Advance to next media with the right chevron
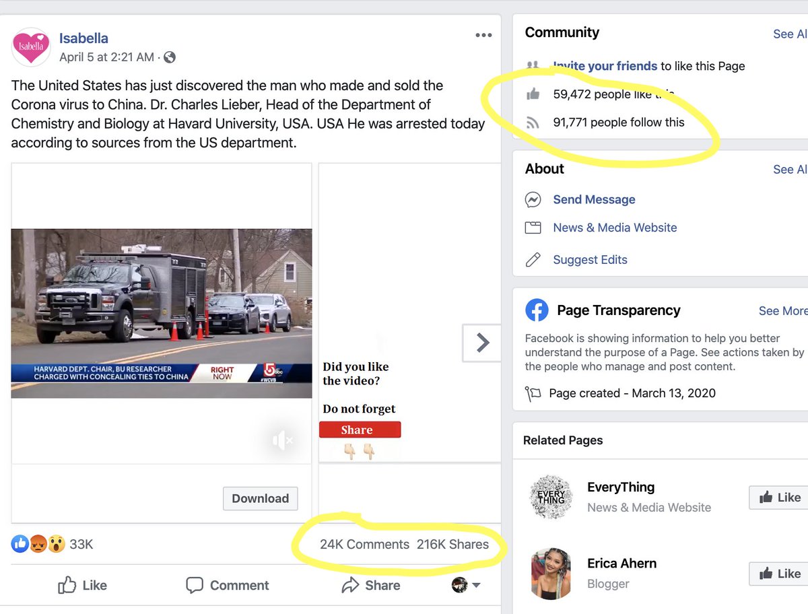Image resolution: width=808 pixels, height=614 pixels. coord(482,343)
